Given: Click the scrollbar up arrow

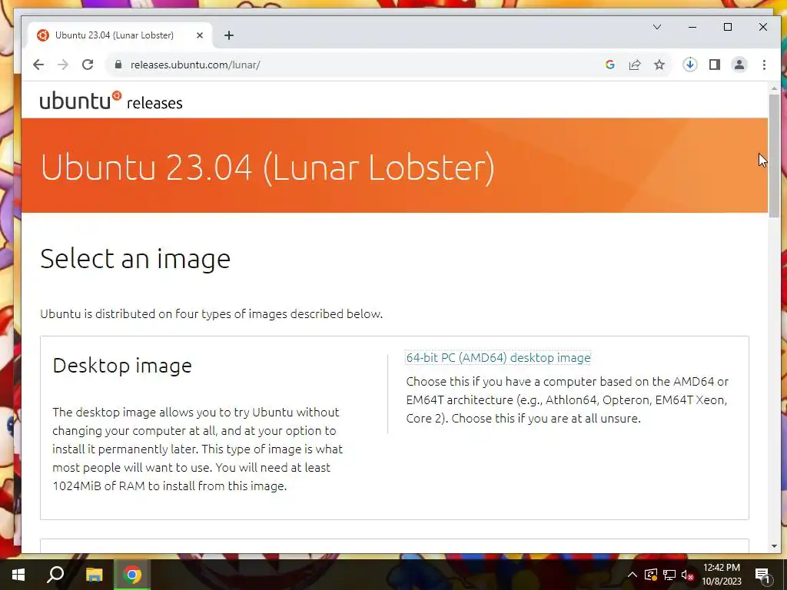Looking at the screenshot, I should (774, 88).
